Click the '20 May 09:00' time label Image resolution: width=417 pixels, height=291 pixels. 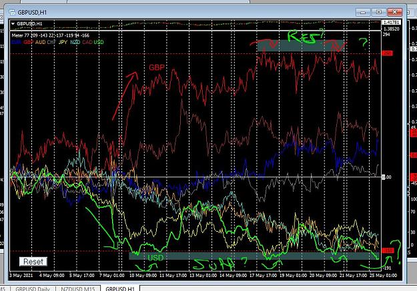click(323, 275)
